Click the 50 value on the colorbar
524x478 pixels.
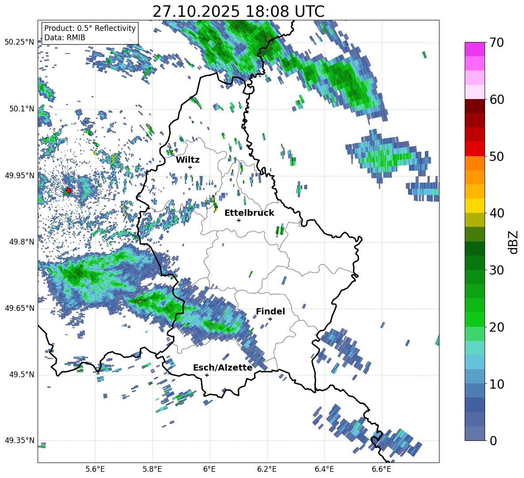(497, 157)
